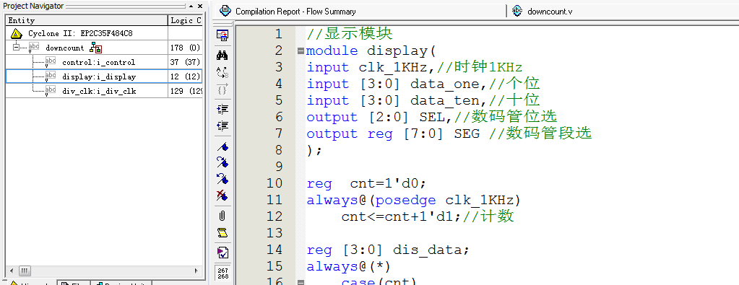Click the yellow scroll insert template icon
739x285 pixels.
[x=222, y=232]
